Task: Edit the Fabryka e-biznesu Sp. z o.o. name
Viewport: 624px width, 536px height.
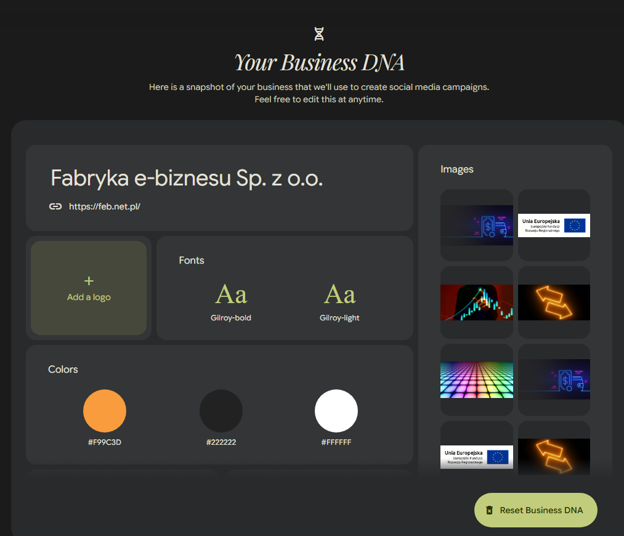Action: coord(187,178)
